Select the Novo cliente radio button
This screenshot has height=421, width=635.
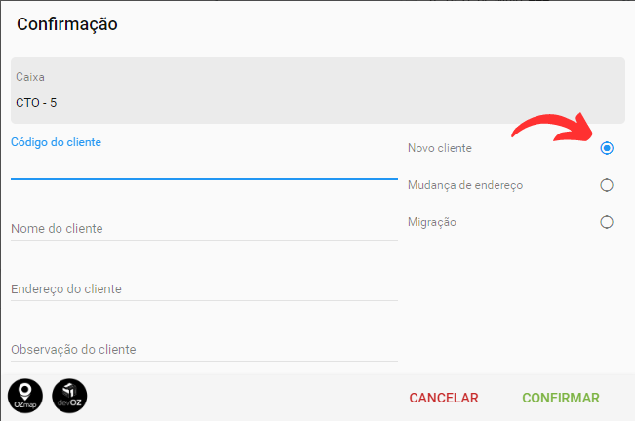coord(607,148)
